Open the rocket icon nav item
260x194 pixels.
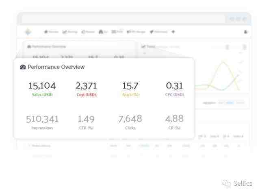[158, 32]
